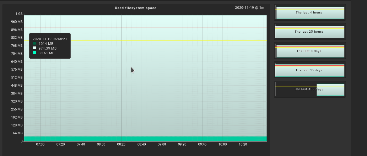
Task: Click the 10:20 time axis label
Action: tap(243, 144)
